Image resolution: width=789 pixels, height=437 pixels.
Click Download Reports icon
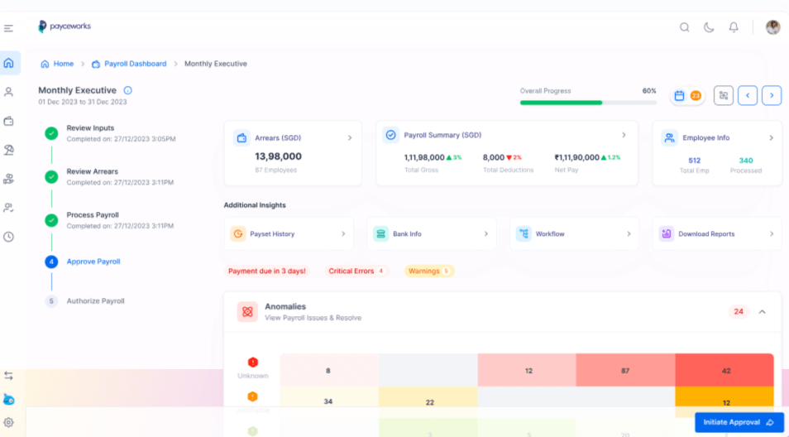coord(667,234)
